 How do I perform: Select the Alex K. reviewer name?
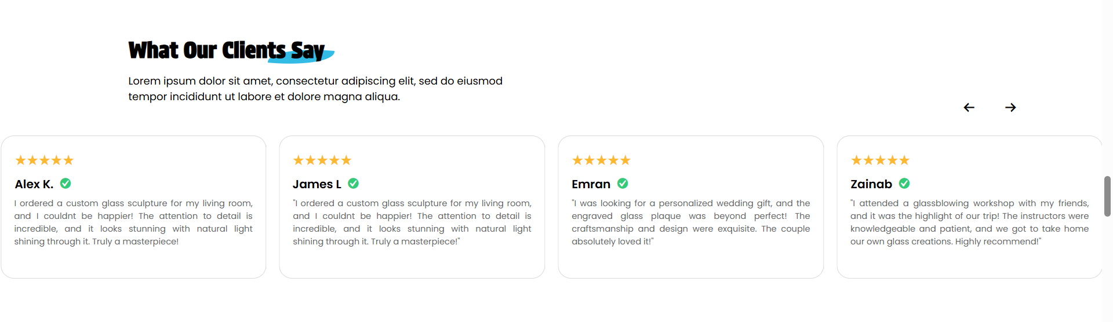pos(34,184)
